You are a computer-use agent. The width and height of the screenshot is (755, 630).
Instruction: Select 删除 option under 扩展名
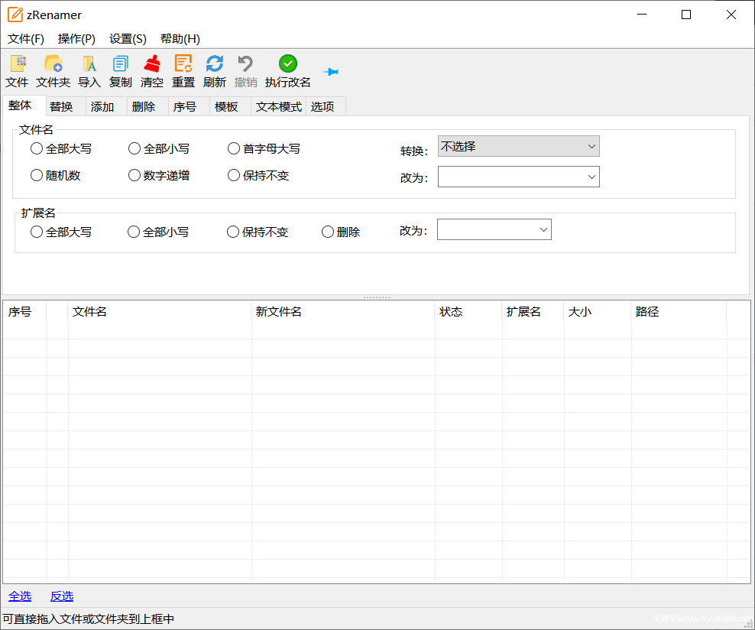click(328, 232)
